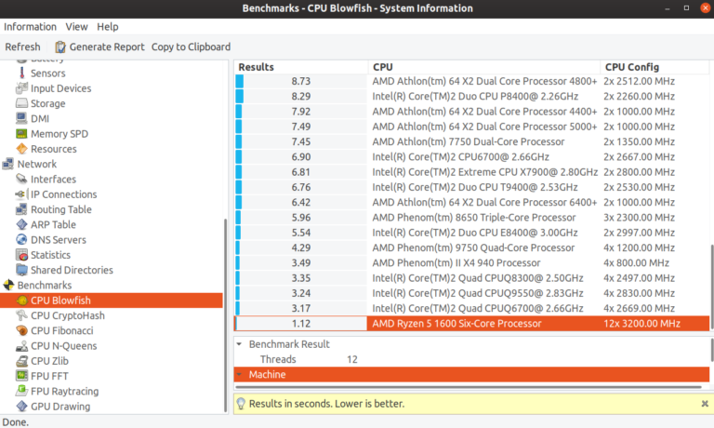Image resolution: width=714 pixels, height=428 pixels.
Task: Click the Resources diamond icon
Action: point(21,149)
